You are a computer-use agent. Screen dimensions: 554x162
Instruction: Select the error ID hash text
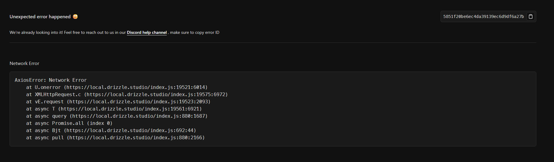pyautogui.click(x=483, y=16)
